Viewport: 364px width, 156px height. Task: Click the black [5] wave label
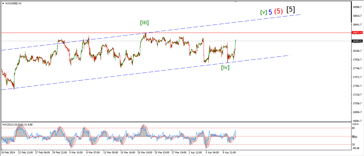point(290,10)
